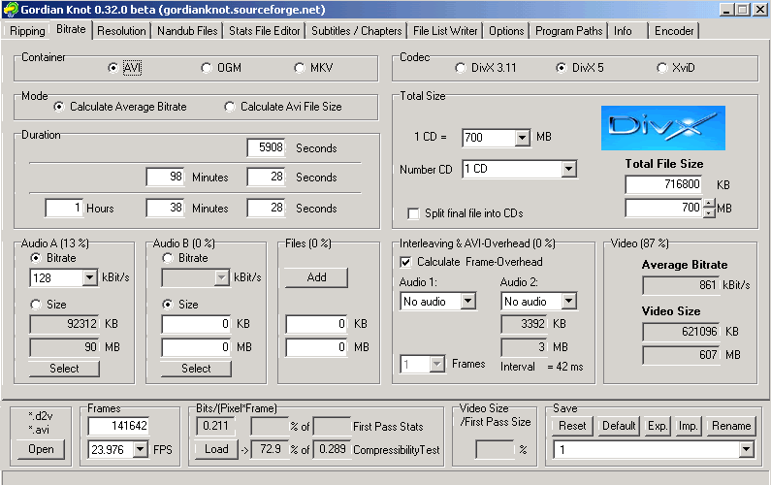Open the Audio 2 interleaving dropdown
Viewport: 771px width, 485px height.
click(568, 301)
